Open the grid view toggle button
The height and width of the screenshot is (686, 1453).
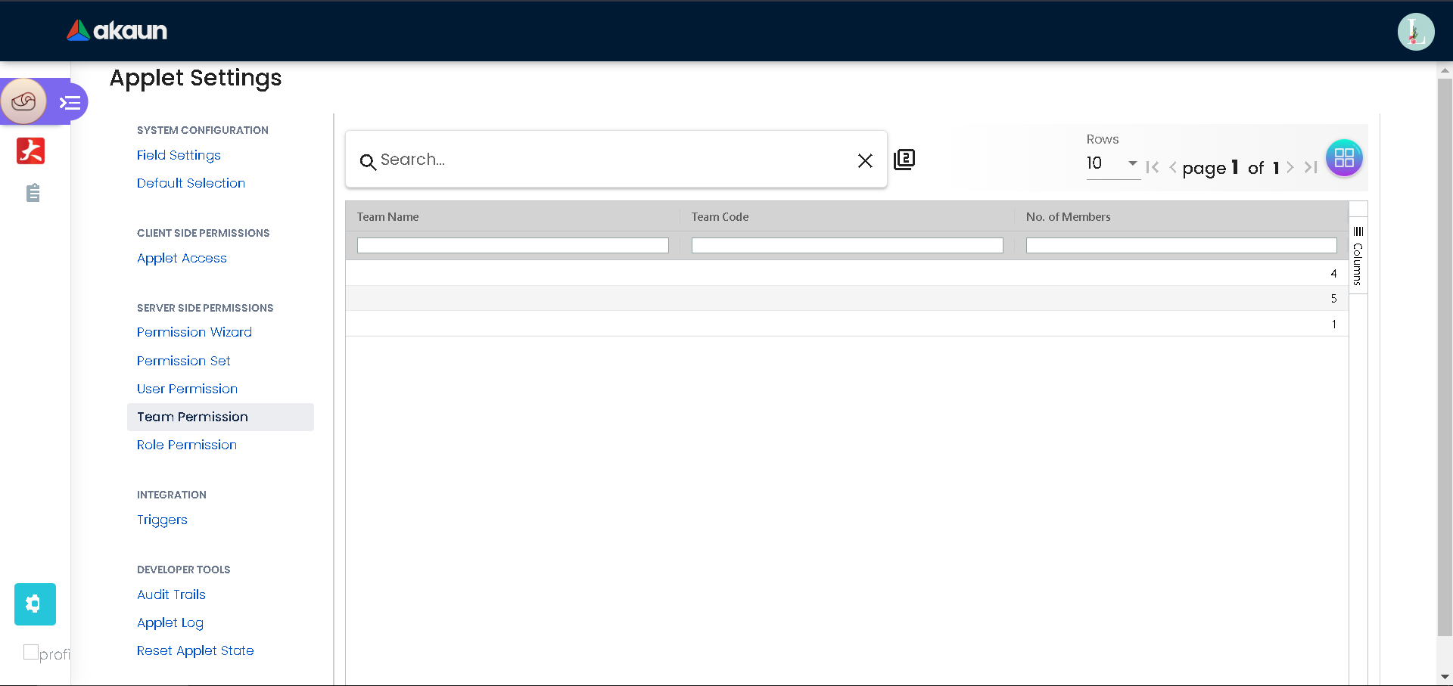pyautogui.click(x=1344, y=158)
